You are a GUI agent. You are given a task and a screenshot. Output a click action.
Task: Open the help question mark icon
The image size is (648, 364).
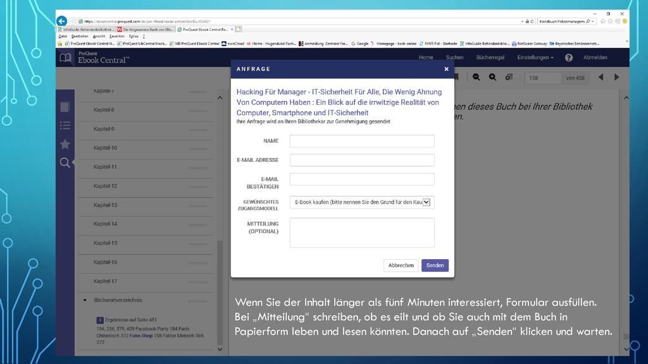click(569, 58)
